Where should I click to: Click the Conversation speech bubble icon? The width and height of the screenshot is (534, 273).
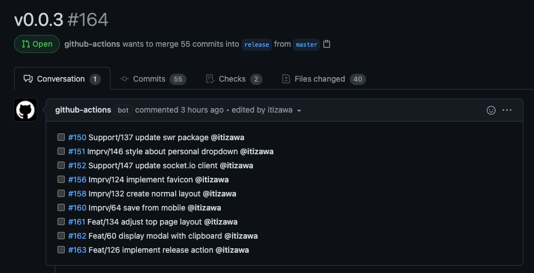pyautogui.click(x=28, y=79)
